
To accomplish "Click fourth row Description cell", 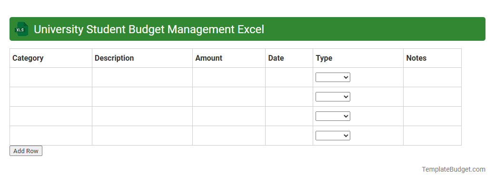I will click(x=142, y=136).
